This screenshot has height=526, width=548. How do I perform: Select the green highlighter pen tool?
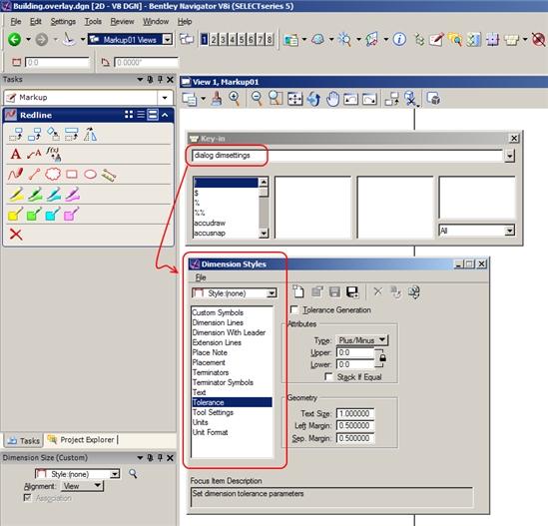click(34, 195)
